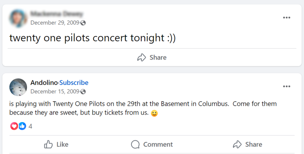The height and width of the screenshot is (154, 304).
Task: Click the public globe icon on the December 29 post
Action: pos(83,23)
